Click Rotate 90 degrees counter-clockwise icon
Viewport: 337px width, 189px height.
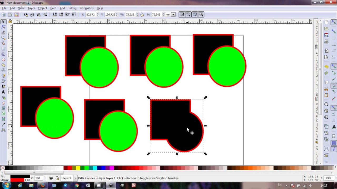26,14
